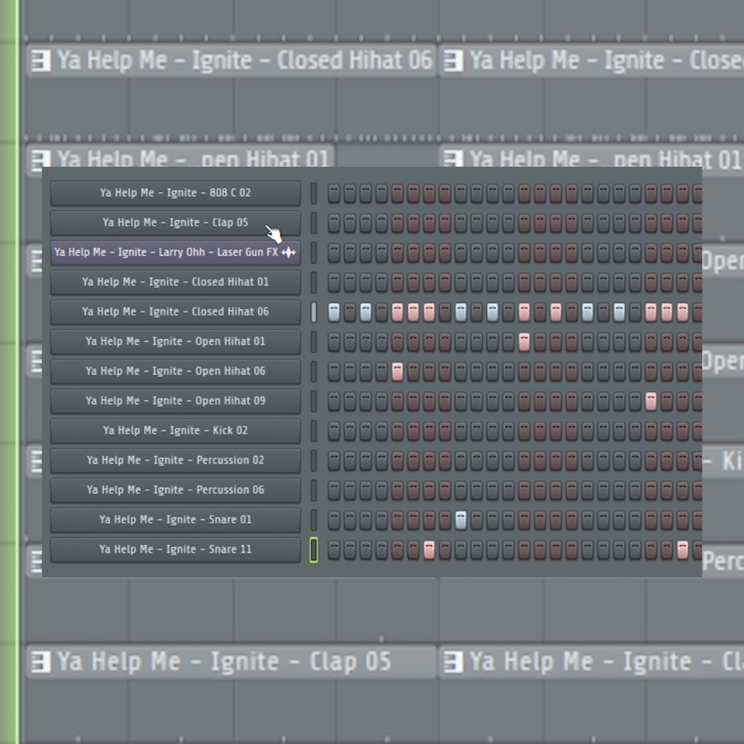
Task: Select the Kick 02 channel button
Action: click(x=175, y=431)
